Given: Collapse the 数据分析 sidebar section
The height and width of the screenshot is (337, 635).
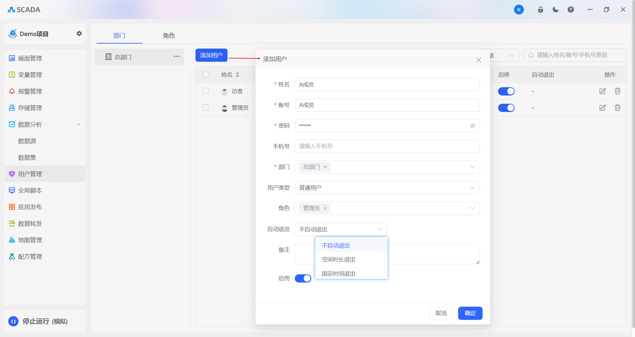Looking at the screenshot, I should pos(79,125).
